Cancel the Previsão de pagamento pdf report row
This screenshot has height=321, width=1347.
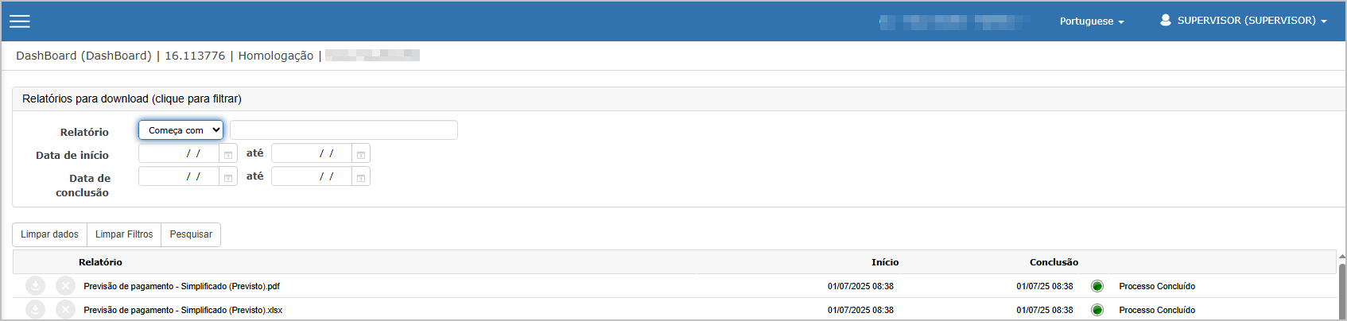point(66,285)
